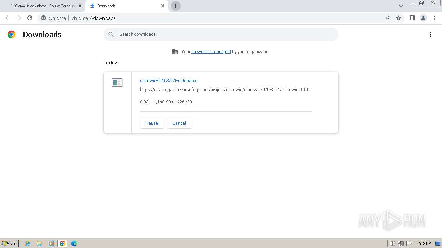Click the search magnifier icon
This screenshot has width=442, height=248.
point(111,34)
